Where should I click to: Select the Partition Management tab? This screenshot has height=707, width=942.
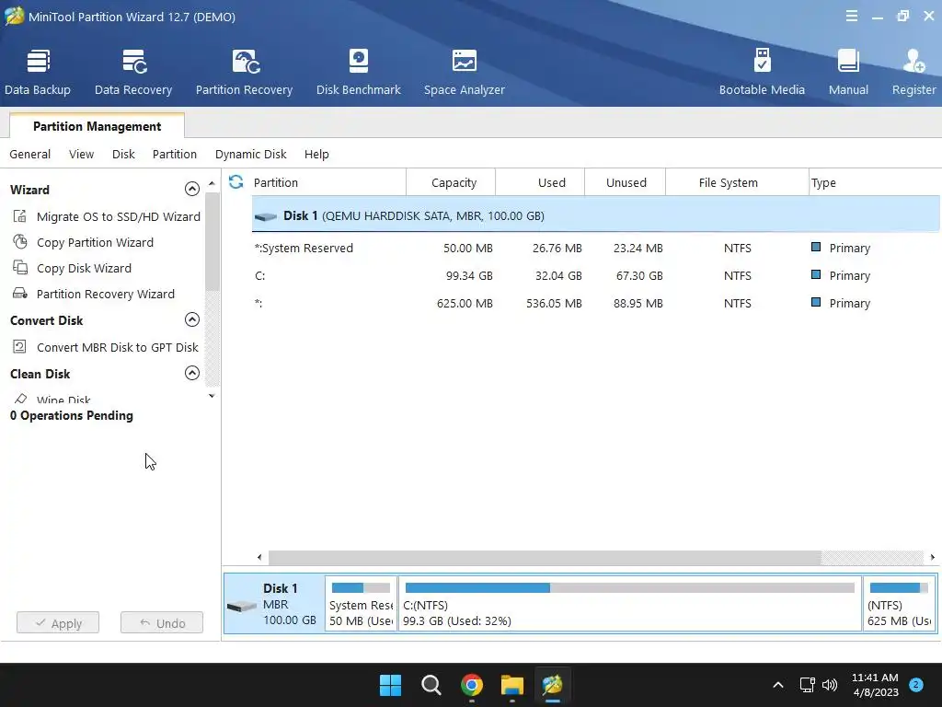(97, 125)
